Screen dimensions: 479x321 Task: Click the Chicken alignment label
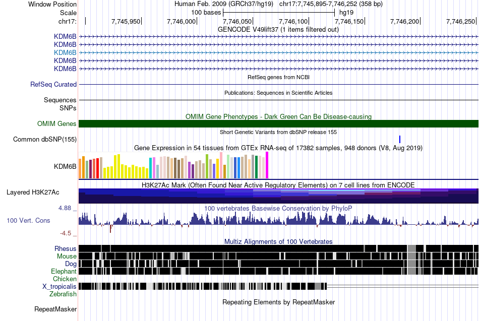tap(65, 279)
